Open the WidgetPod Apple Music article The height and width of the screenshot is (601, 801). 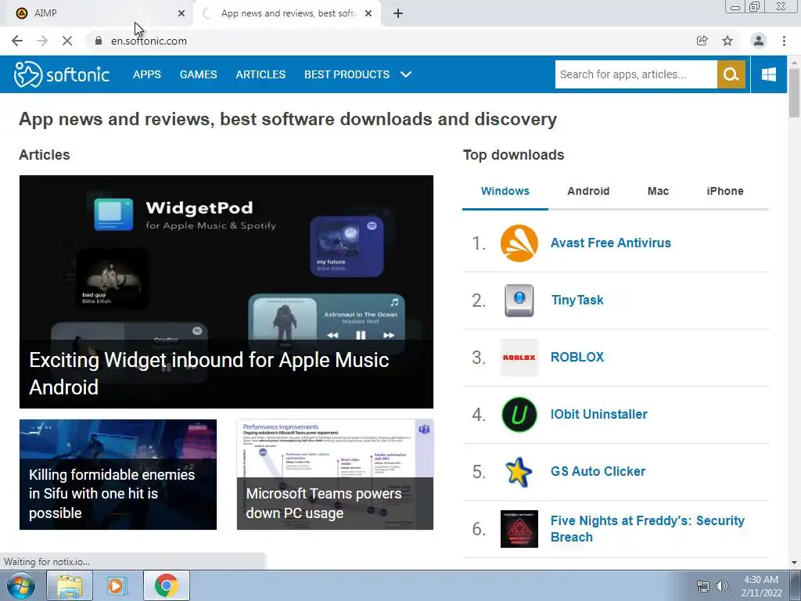point(226,292)
